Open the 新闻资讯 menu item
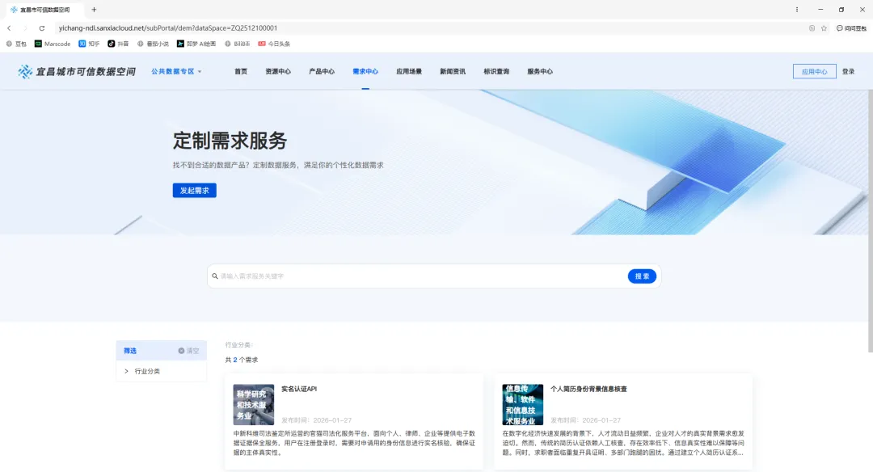 pos(454,71)
